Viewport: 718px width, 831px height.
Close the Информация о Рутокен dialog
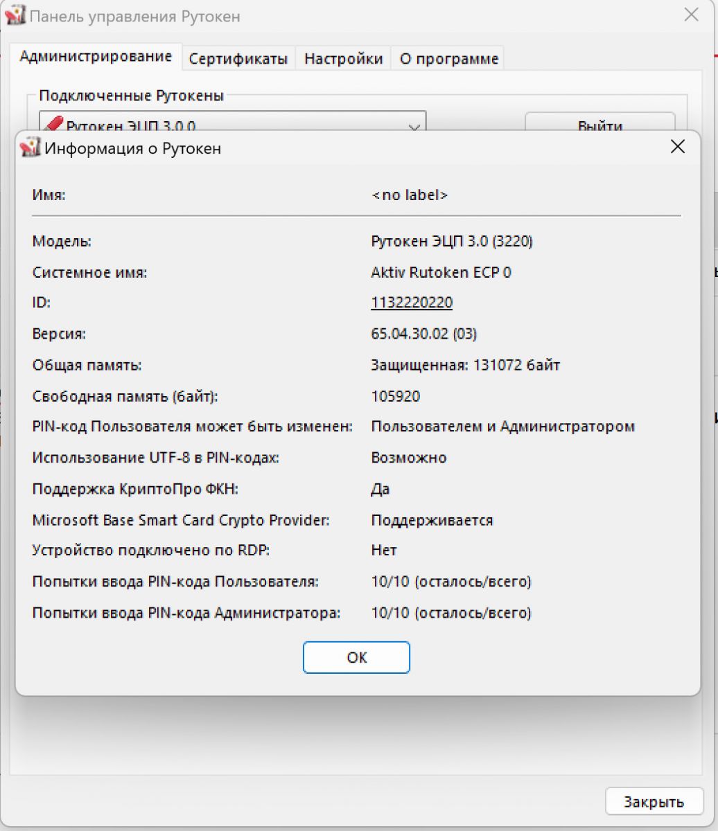click(x=677, y=147)
